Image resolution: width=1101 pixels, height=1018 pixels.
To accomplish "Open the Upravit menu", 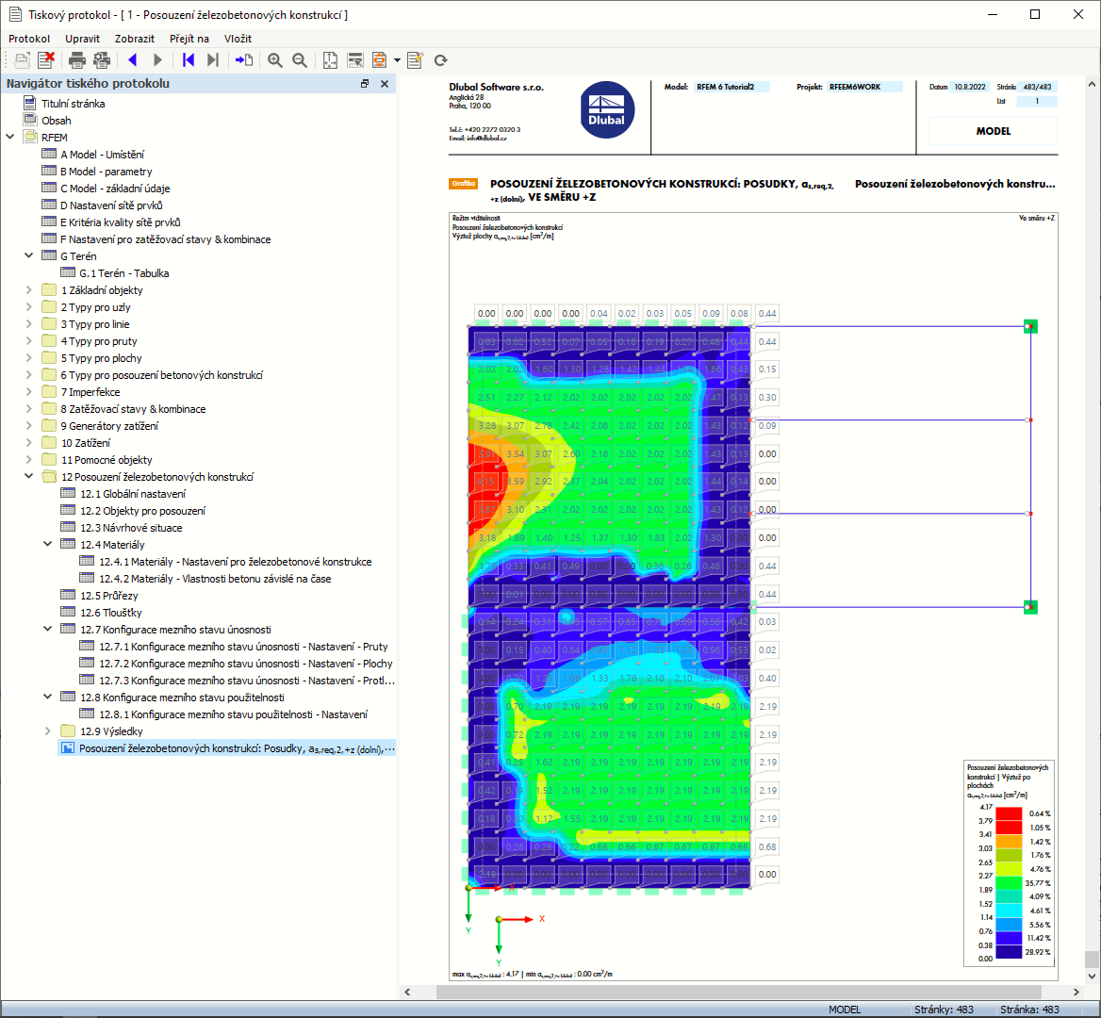I will [x=82, y=39].
